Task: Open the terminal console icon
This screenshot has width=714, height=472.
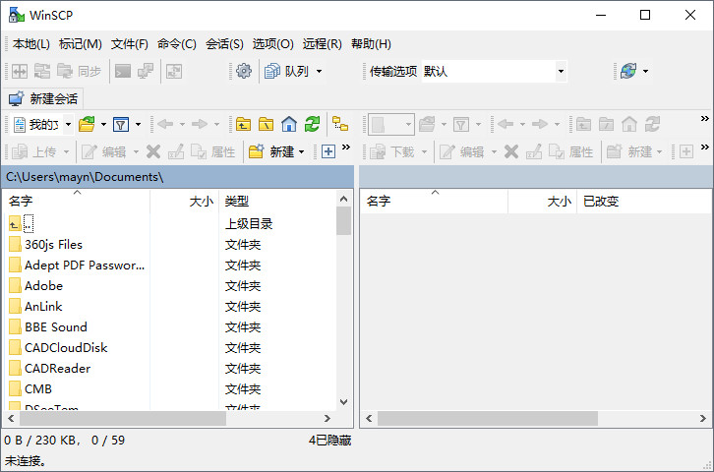Action: tap(123, 71)
